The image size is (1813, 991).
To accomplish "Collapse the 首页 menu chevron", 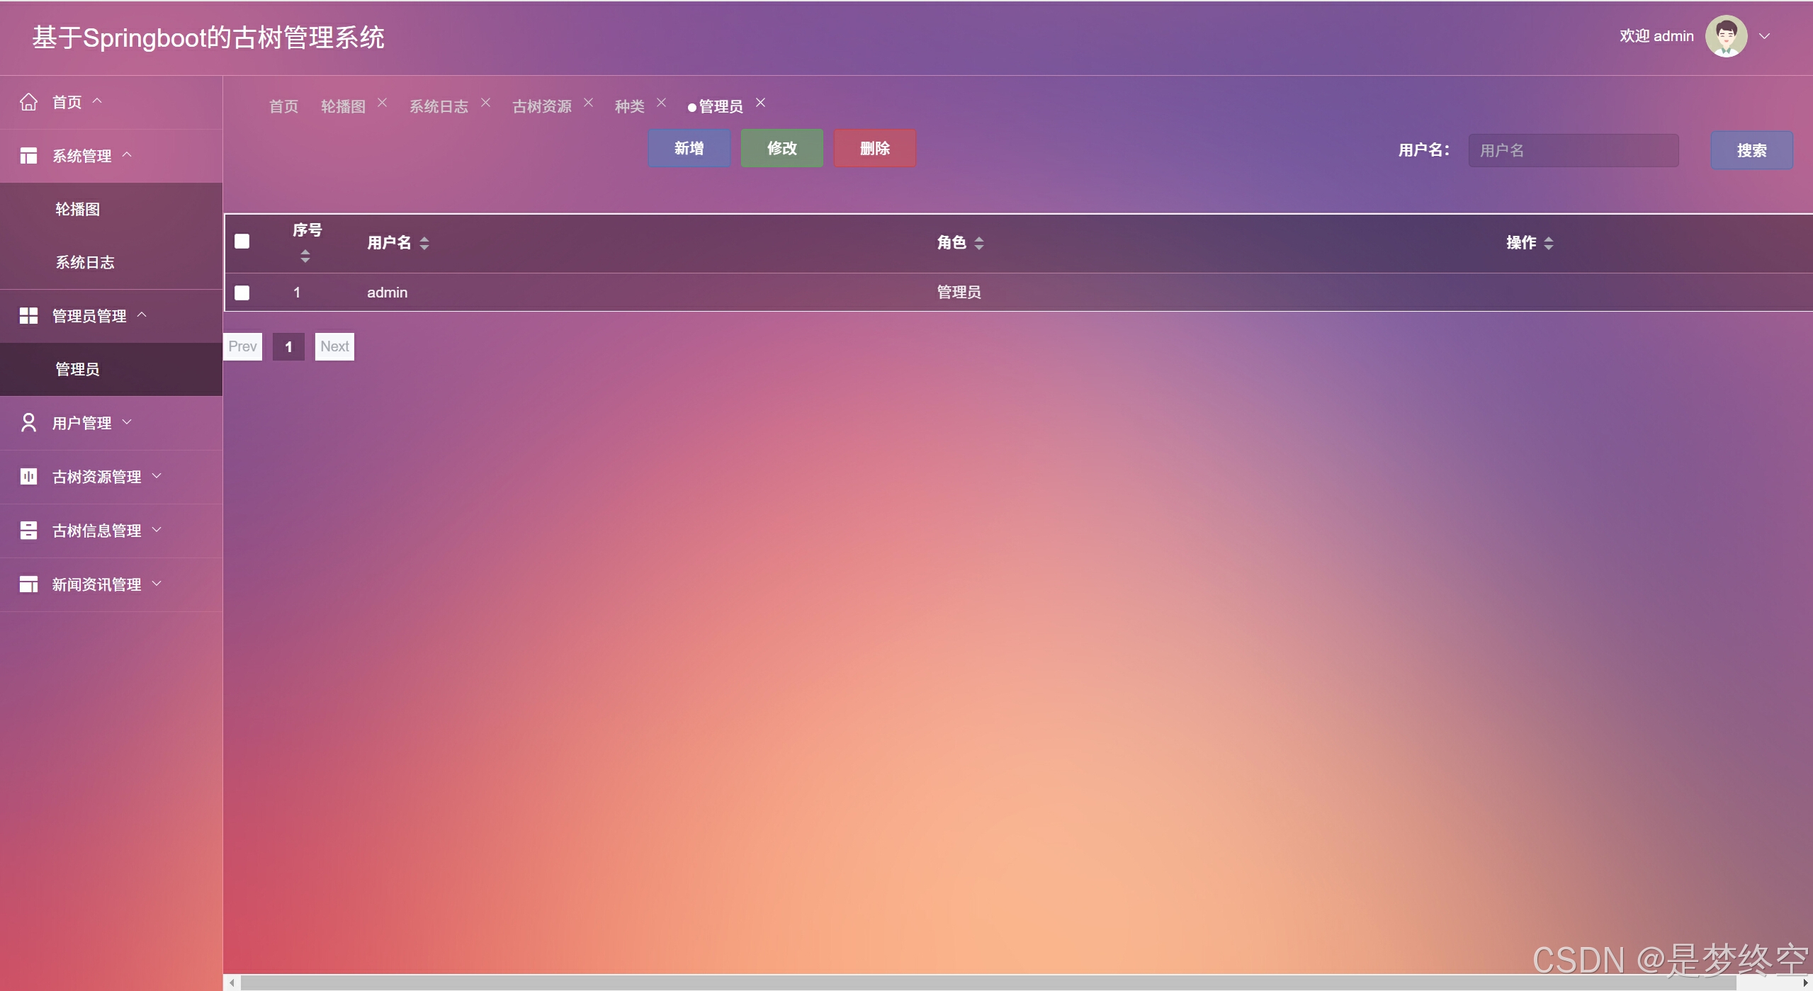I will coord(98,101).
